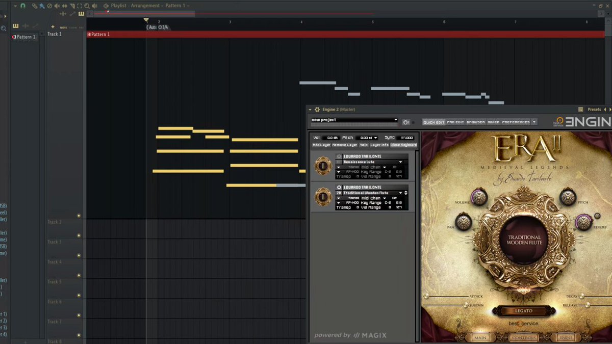Switch to Browser tab in Engine

[x=475, y=122]
